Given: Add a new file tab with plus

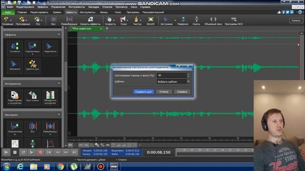Looking at the screenshot, I should pyautogui.click(x=107, y=28).
